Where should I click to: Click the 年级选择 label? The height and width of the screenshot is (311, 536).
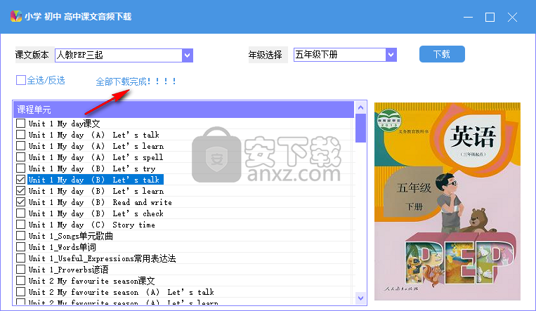266,55
